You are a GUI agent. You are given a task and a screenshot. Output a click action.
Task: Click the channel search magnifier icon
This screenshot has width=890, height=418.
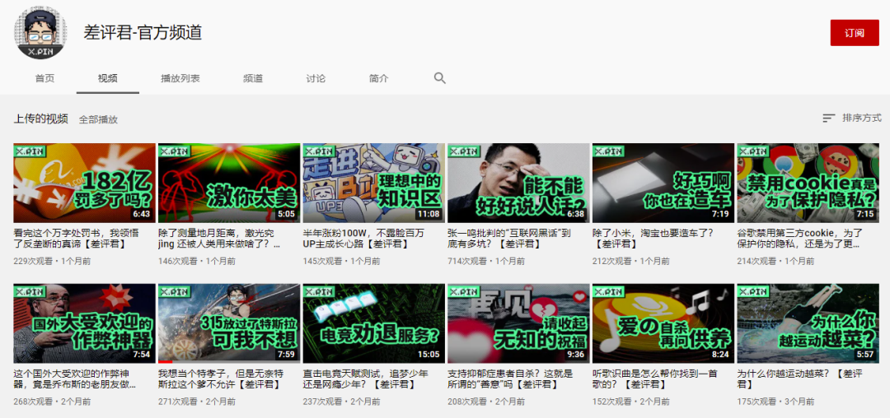(x=440, y=78)
